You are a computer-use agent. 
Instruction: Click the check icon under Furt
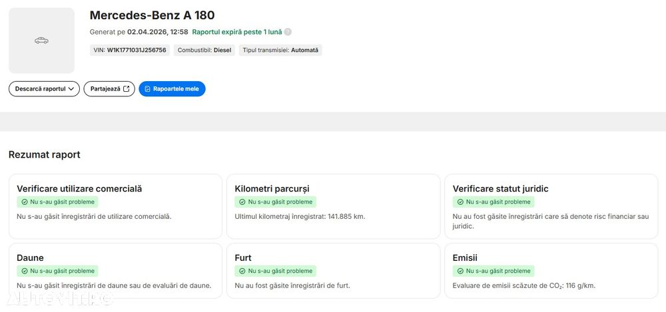(243, 271)
